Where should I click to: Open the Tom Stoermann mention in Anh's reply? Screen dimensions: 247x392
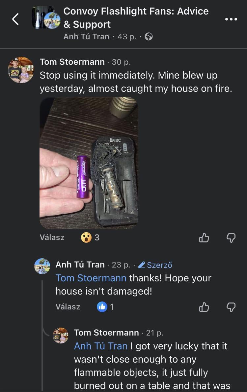91,278
